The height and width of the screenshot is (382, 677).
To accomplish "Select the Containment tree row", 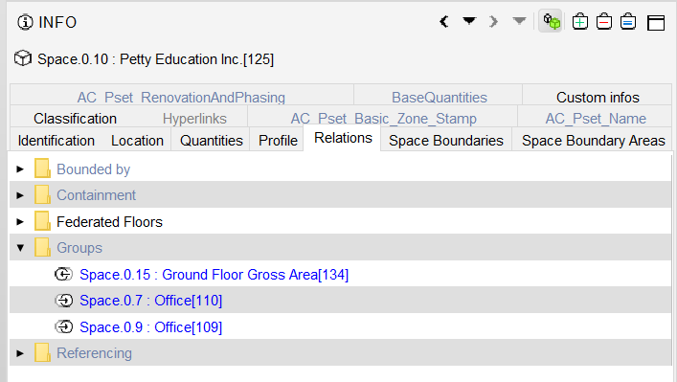I will coord(340,195).
